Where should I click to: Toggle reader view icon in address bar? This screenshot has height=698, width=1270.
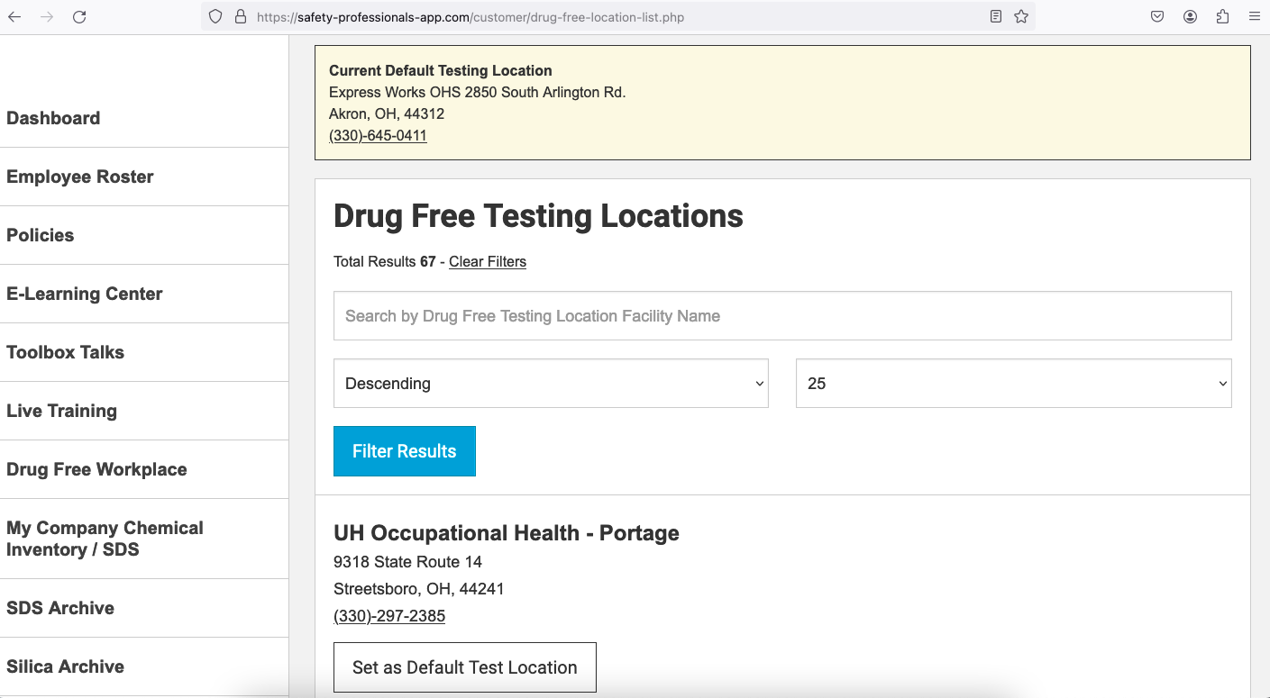click(996, 16)
